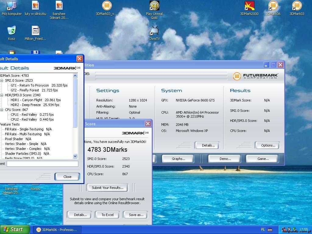Click the Demo... button

[225, 158]
